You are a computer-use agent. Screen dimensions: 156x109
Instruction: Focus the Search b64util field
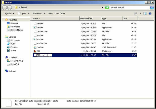click(x=130, y=8)
